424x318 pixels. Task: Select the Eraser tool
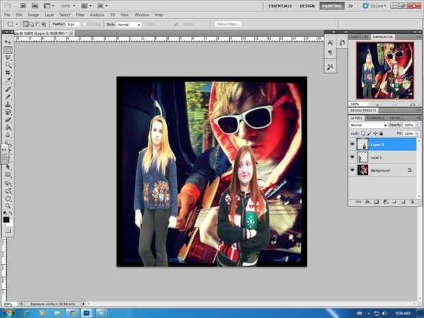coord(8,120)
